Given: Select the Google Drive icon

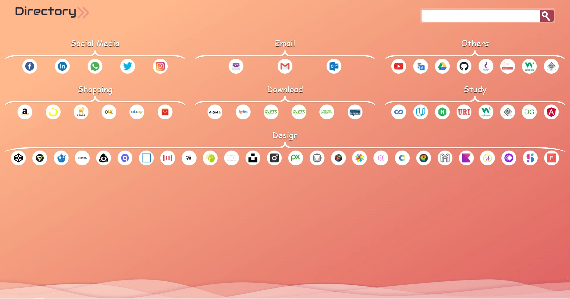Looking at the screenshot, I should tap(442, 66).
